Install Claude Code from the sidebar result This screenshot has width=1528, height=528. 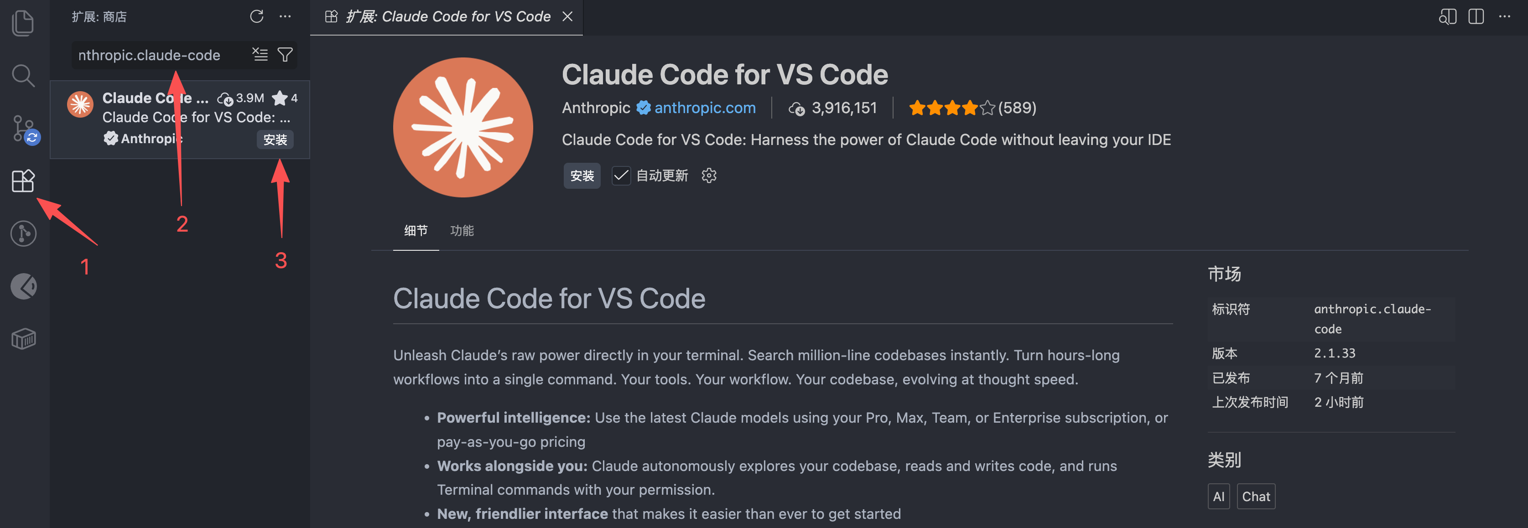275,140
